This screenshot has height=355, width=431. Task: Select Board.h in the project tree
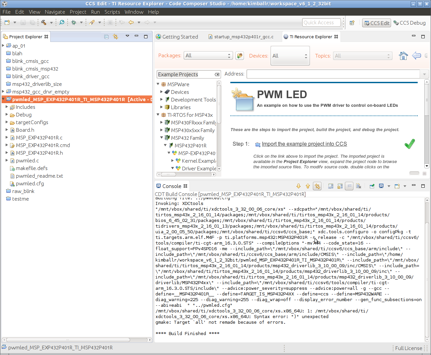(25, 130)
